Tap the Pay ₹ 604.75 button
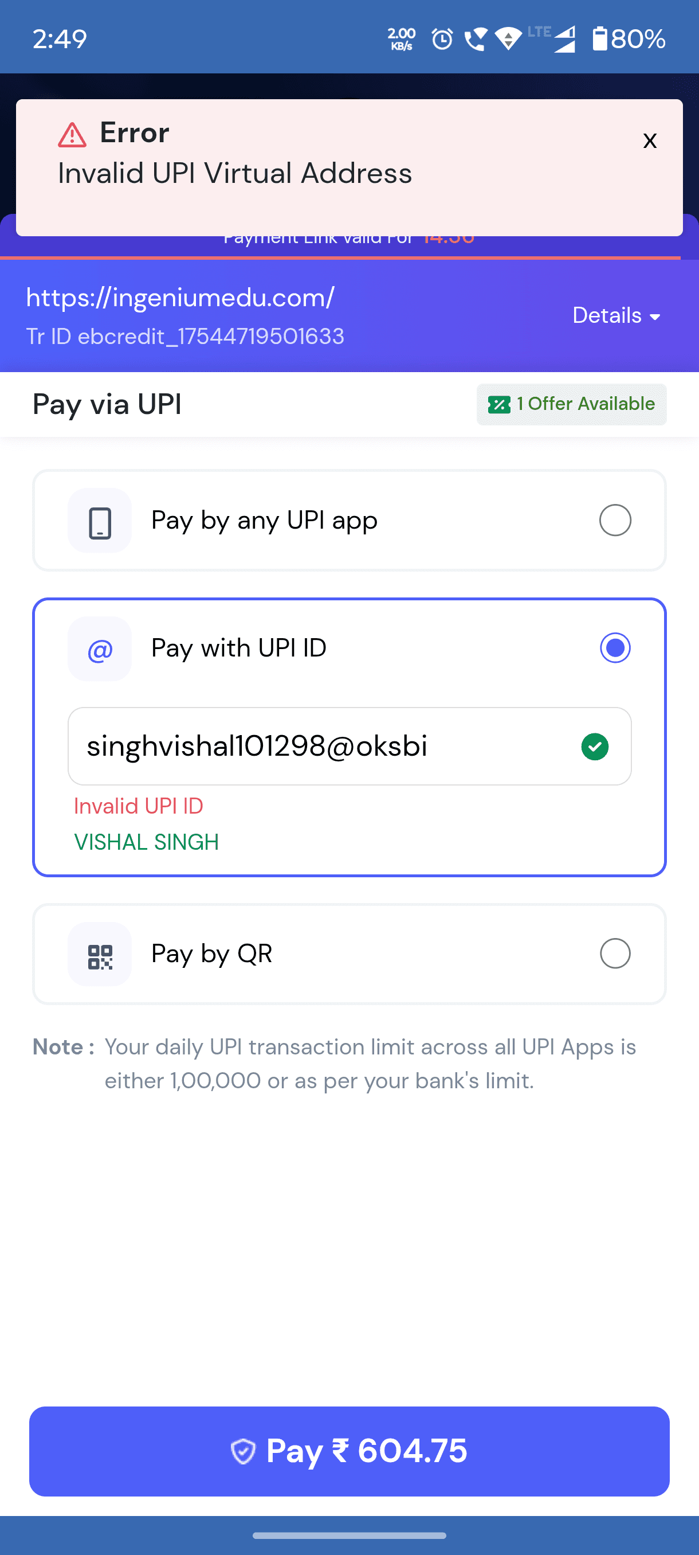This screenshot has height=1555, width=699. pyautogui.click(x=349, y=1451)
